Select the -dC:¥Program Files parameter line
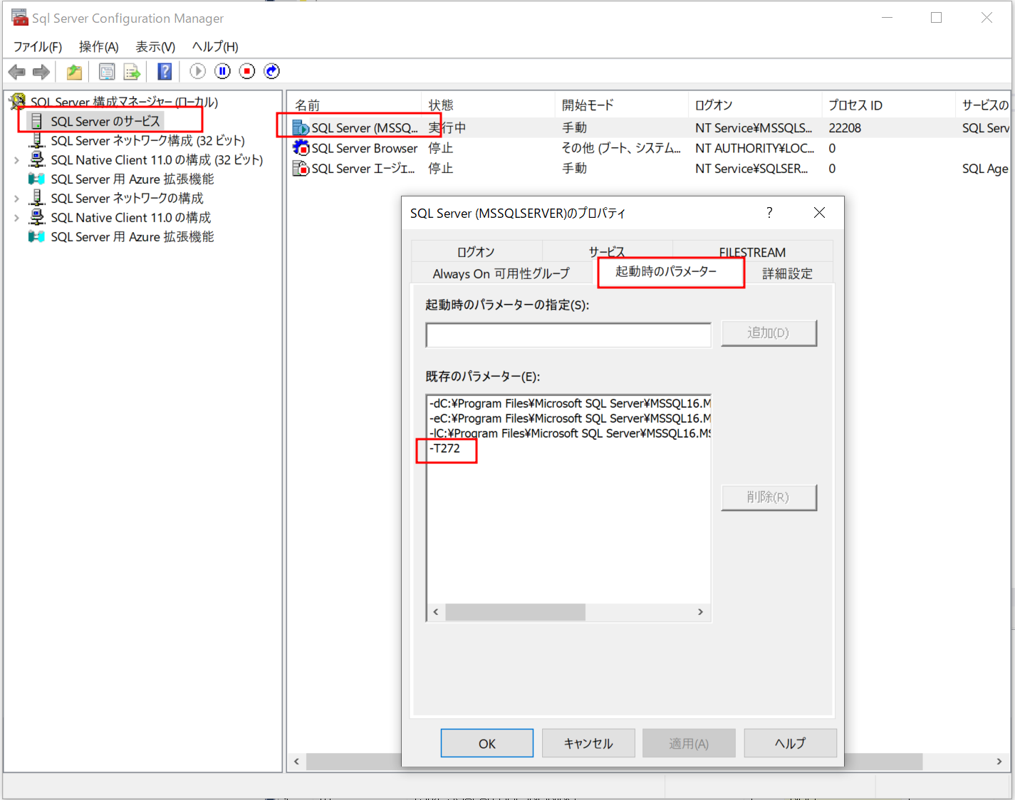 pyautogui.click(x=570, y=404)
